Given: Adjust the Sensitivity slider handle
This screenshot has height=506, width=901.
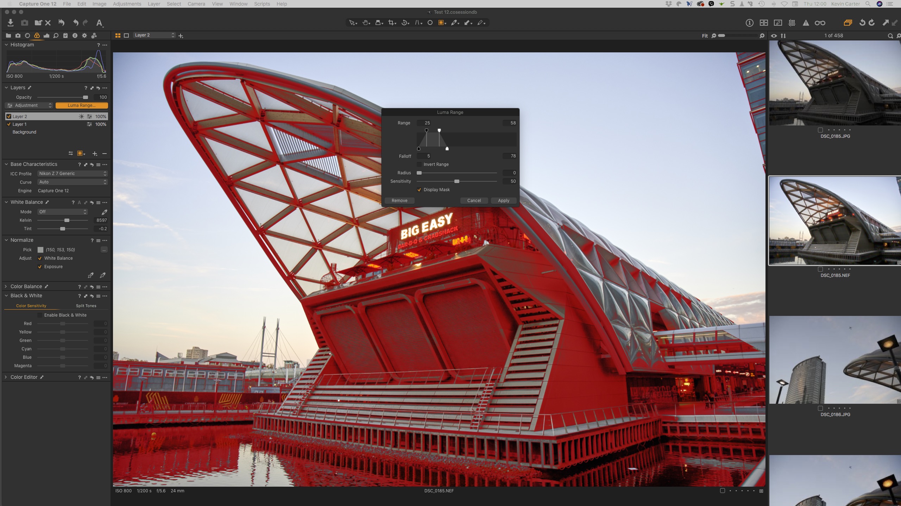Looking at the screenshot, I should [x=457, y=181].
